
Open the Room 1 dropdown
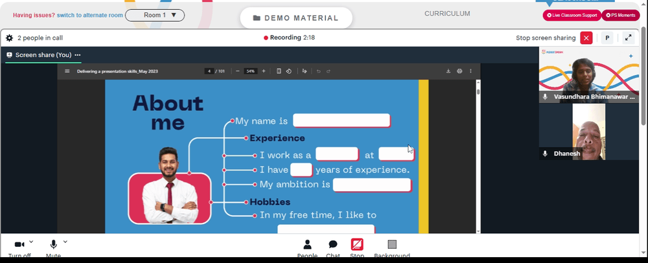tap(155, 16)
